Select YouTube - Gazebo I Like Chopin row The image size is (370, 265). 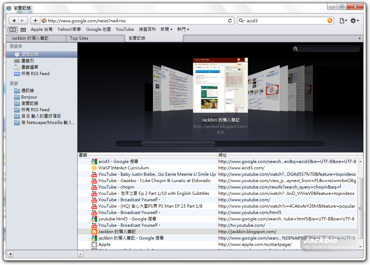tap(217, 181)
